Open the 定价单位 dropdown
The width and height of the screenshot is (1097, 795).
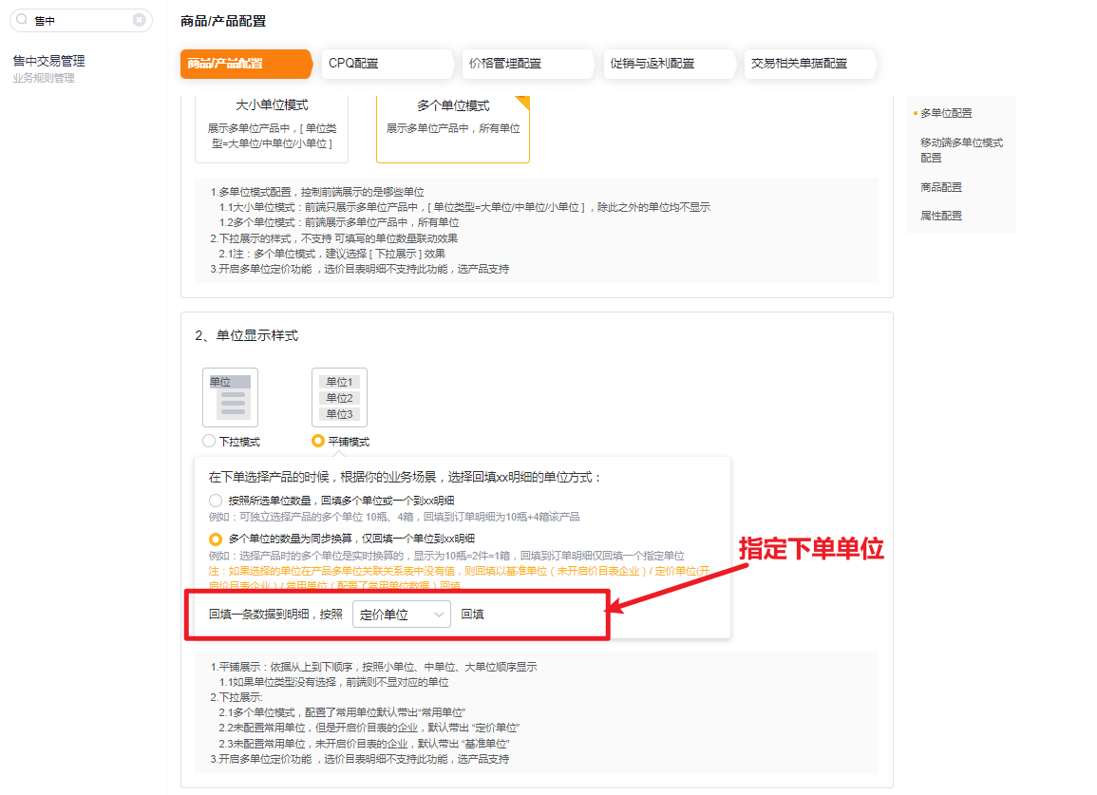(401, 615)
